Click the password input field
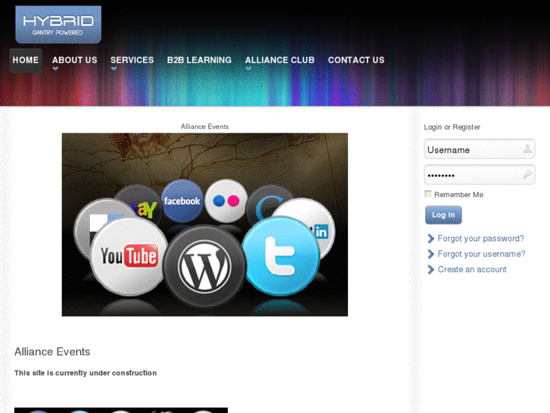Image resolution: width=550 pixels, height=413 pixels. [479, 175]
